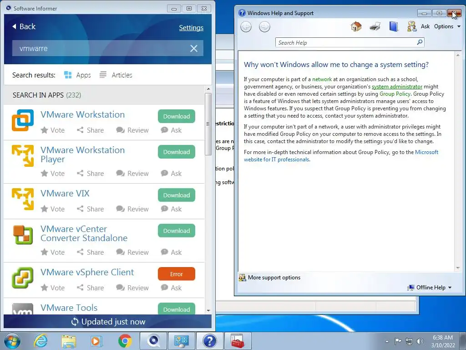Share VMware vSphere Client
Image resolution: width=466 pixels, height=350 pixels.
tap(91, 288)
